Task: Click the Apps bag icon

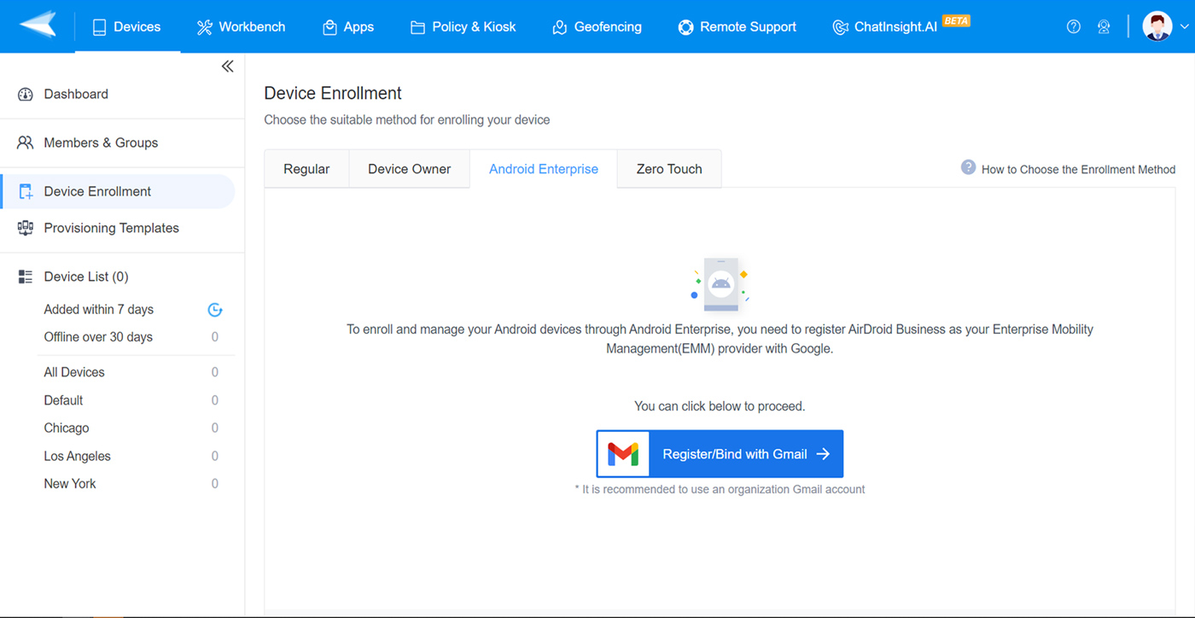Action: point(329,27)
